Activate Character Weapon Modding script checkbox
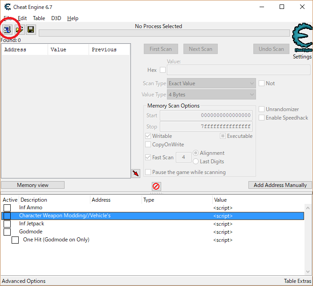 (x=7, y=216)
